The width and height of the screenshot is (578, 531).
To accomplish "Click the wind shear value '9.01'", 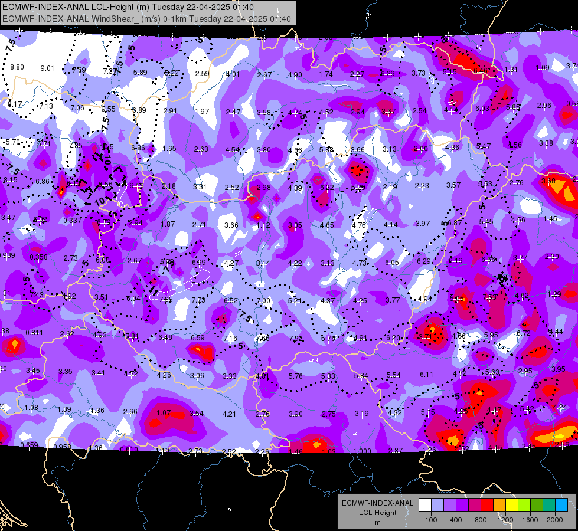I will pos(47,68).
